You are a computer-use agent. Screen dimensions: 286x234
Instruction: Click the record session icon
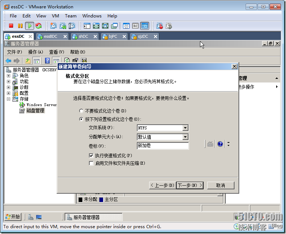coord(160,26)
